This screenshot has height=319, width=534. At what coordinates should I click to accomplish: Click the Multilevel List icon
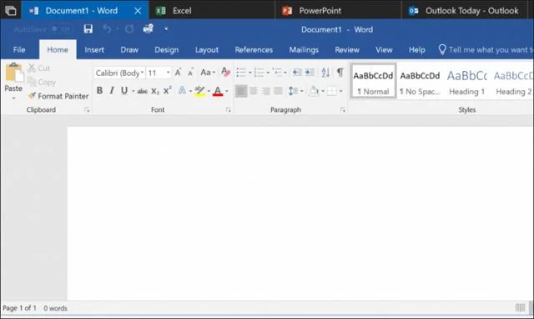(277, 73)
